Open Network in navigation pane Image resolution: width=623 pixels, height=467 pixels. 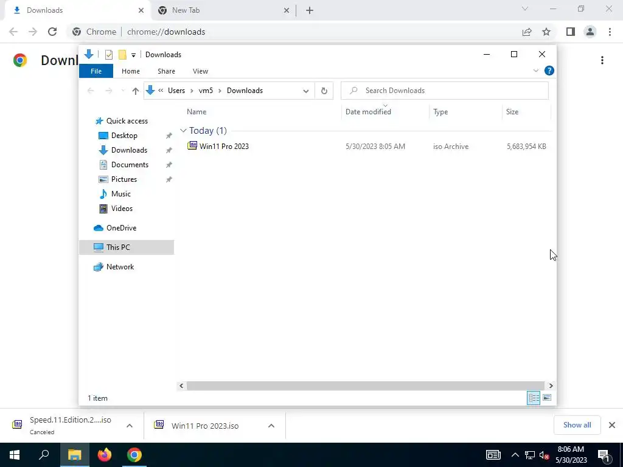tap(120, 267)
